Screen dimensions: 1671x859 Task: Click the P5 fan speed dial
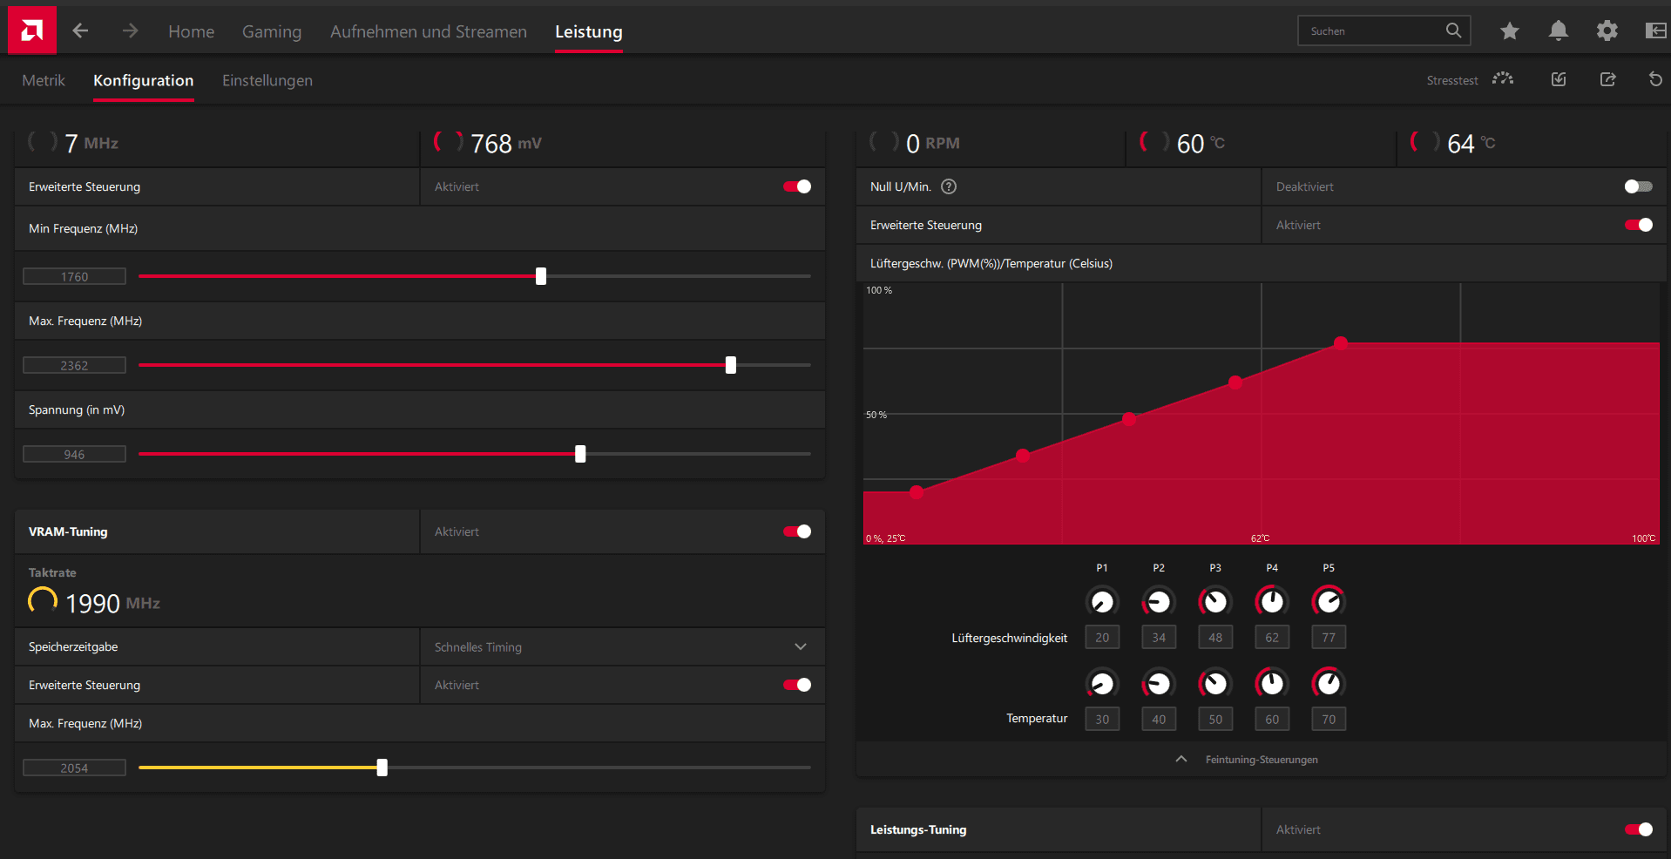pyautogui.click(x=1329, y=602)
